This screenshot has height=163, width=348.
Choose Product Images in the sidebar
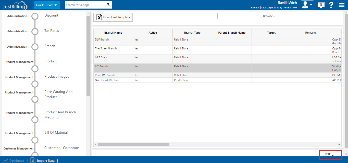(57, 76)
